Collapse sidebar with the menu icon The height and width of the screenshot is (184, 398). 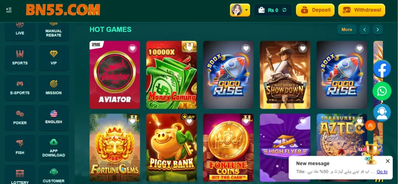pos(9,10)
